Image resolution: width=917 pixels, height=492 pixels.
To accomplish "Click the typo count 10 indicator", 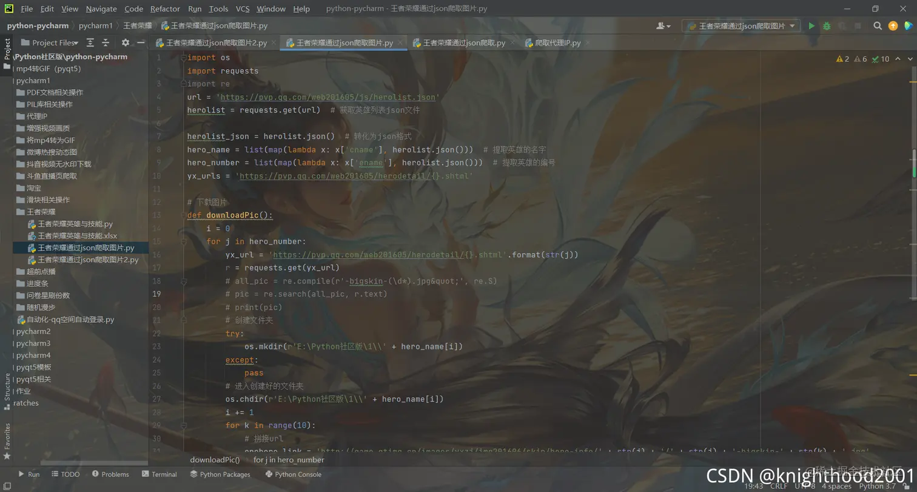I will click(x=881, y=59).
